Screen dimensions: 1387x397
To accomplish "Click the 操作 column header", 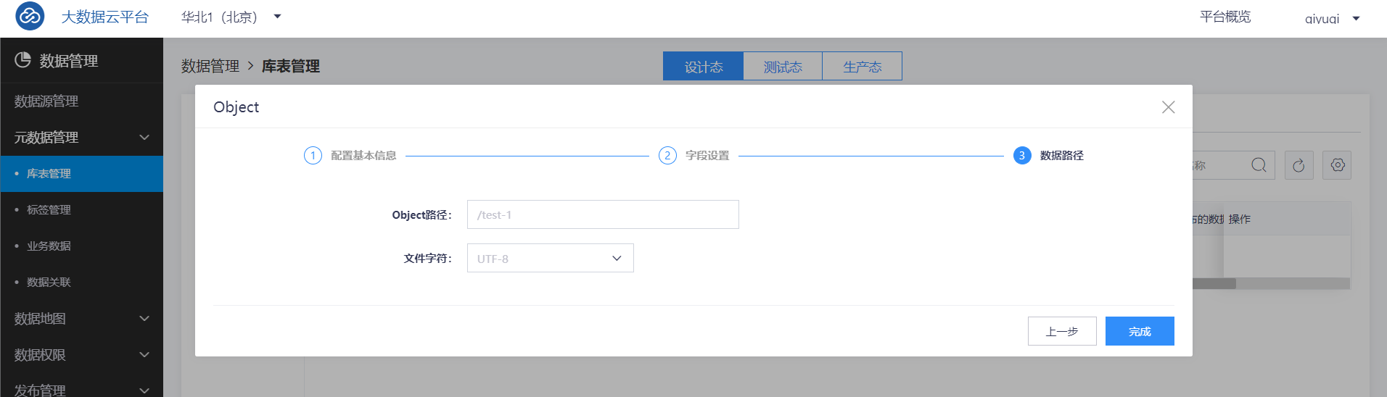I will pos(1240,219).
